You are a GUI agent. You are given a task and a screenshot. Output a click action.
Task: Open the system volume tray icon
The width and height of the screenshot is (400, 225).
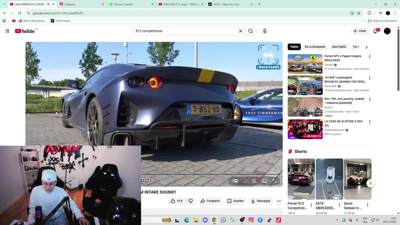377,220
